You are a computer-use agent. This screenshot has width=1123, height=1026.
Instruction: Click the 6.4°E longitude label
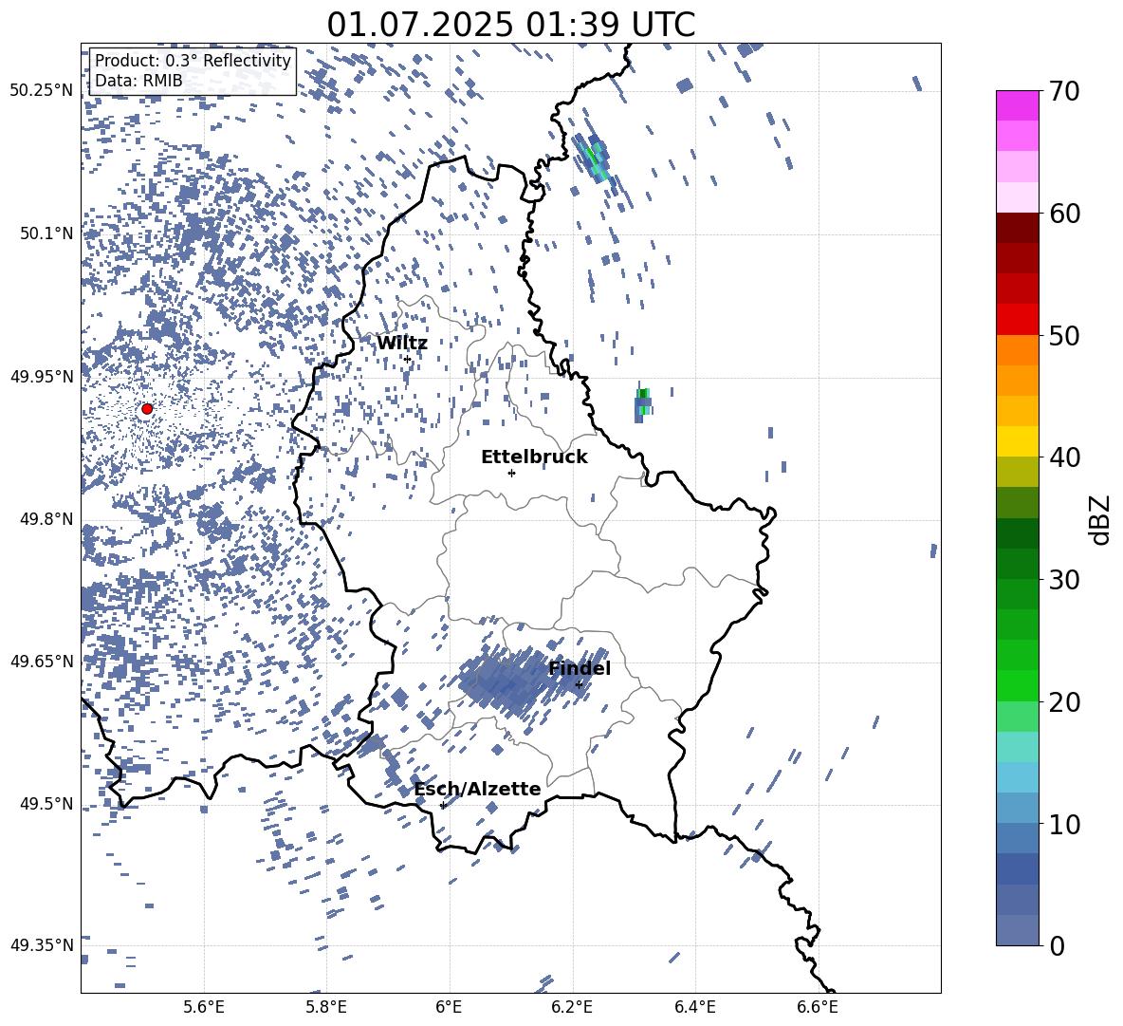click(694, 1007)
